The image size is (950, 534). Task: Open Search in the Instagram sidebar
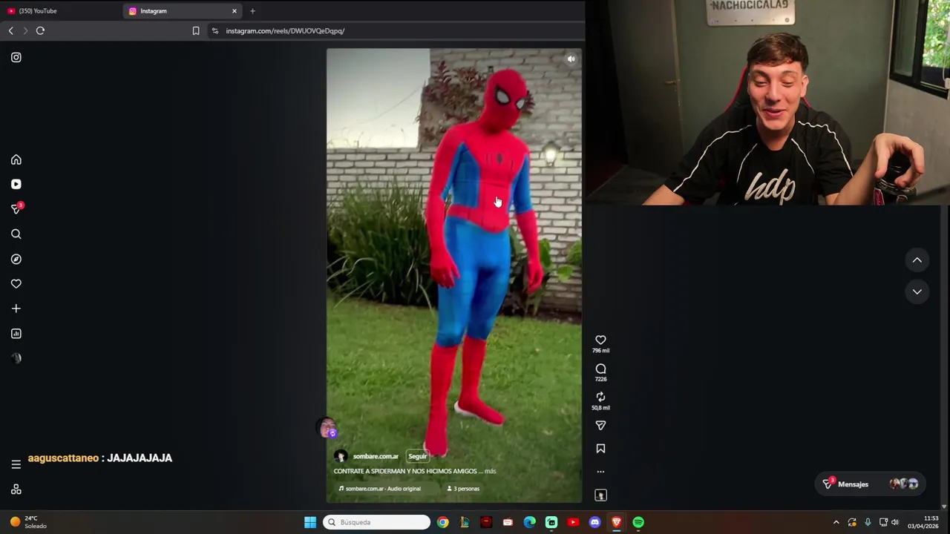pos(16,234)
